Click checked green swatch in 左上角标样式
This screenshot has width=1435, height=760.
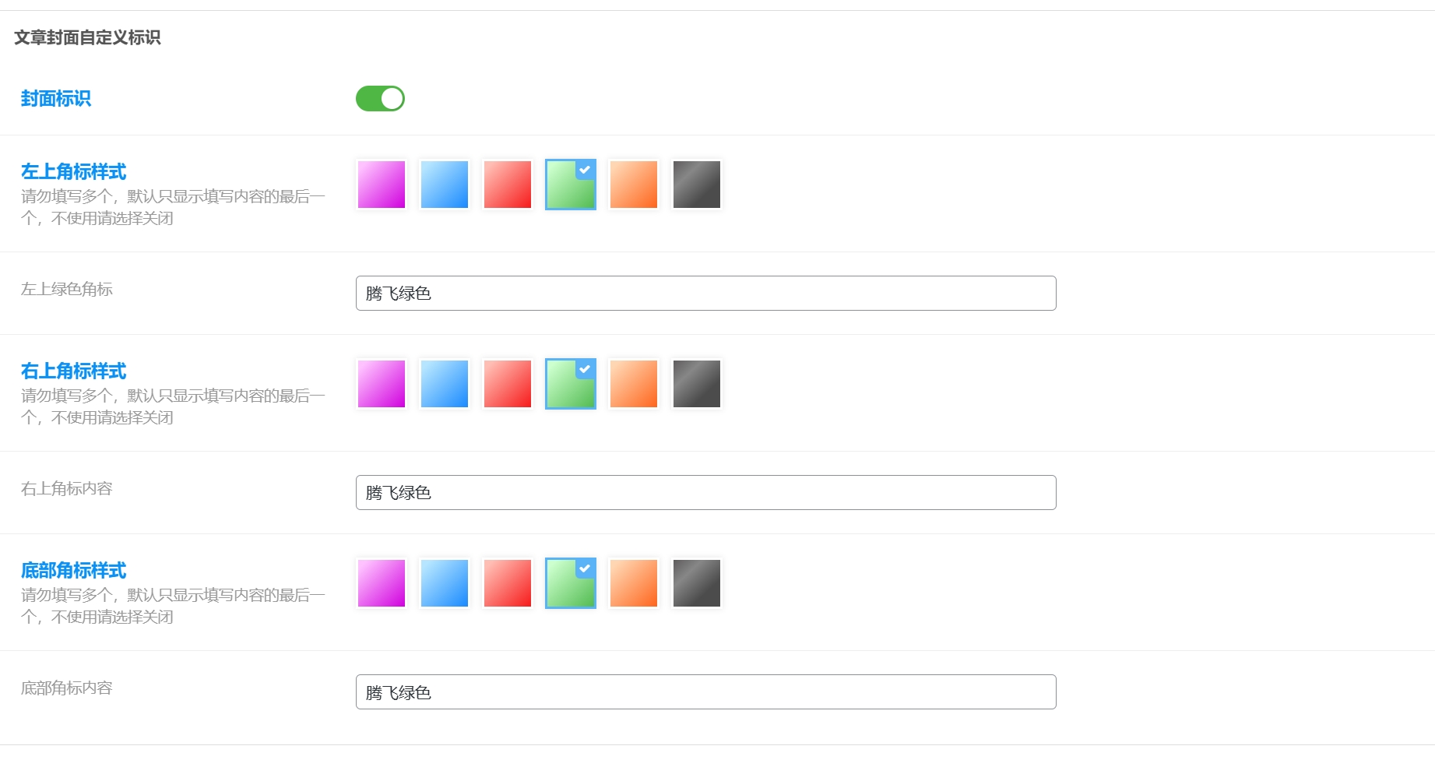pyautogui.click(x=571, y=185)
